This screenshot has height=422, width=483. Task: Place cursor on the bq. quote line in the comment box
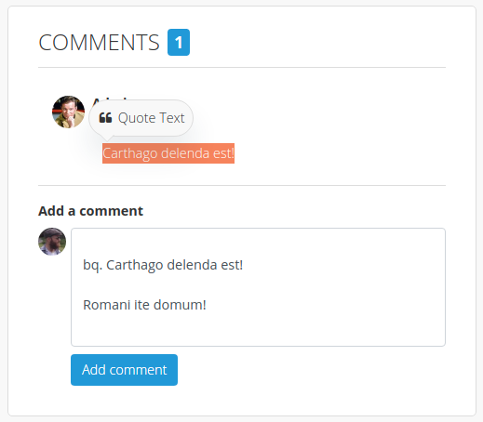(163, 265)
